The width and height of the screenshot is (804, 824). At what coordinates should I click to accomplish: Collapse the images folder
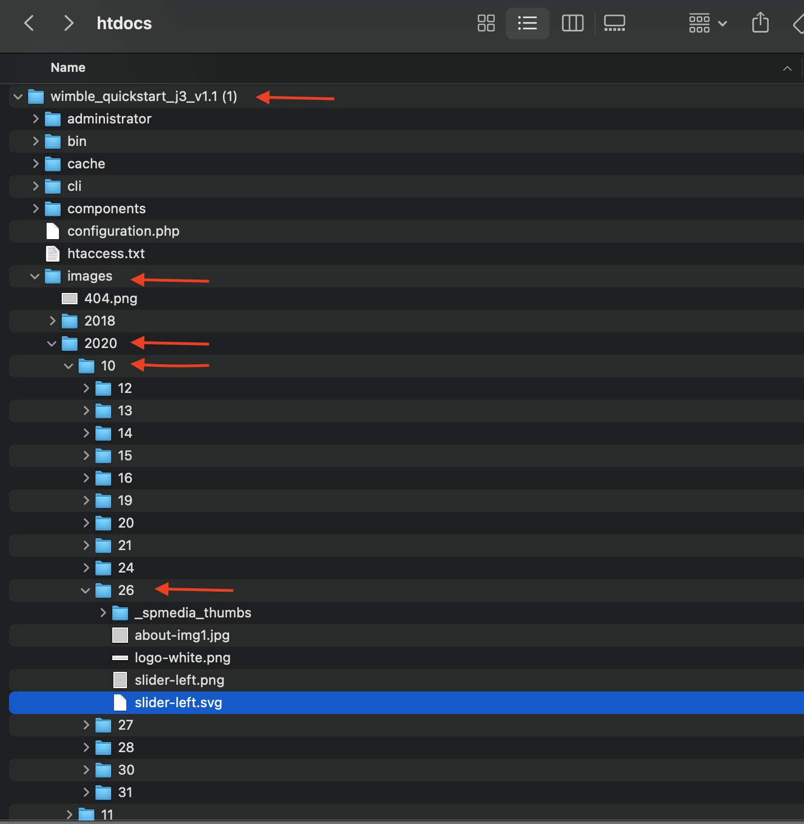pos(34,276)
